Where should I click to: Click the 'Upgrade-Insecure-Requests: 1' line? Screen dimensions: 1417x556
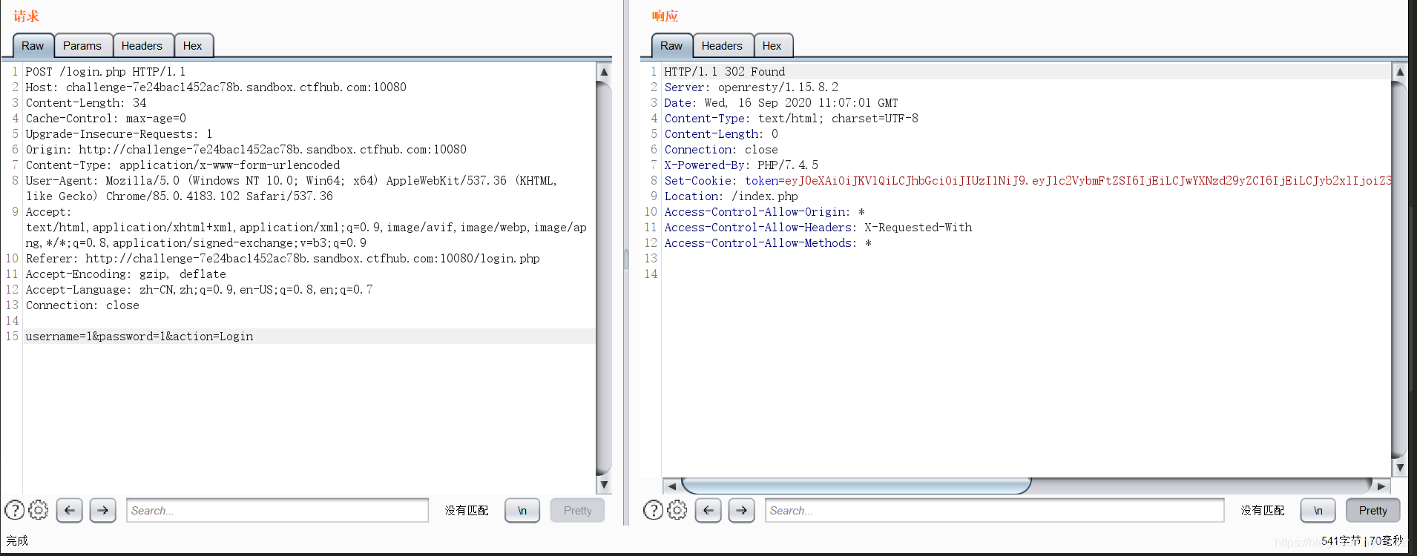[x=119, y=134]
